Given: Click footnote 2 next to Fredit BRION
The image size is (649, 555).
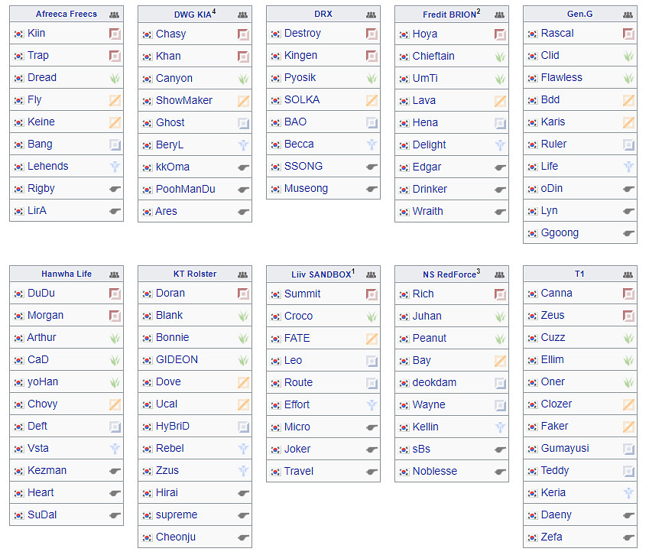Looking at the screenshot, I should point(478,11).
